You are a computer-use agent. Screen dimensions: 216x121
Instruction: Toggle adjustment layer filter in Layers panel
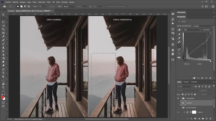coord(199,87)
